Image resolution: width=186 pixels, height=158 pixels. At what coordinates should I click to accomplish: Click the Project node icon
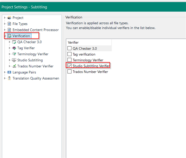point(9,18)
